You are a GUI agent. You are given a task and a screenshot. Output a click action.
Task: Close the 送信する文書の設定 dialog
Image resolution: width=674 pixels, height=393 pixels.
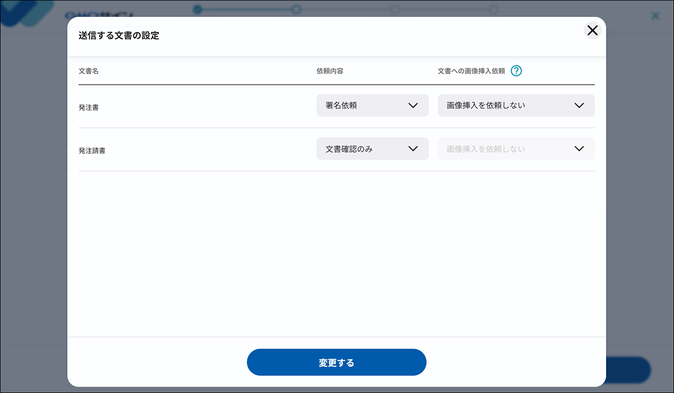[592, 31]
